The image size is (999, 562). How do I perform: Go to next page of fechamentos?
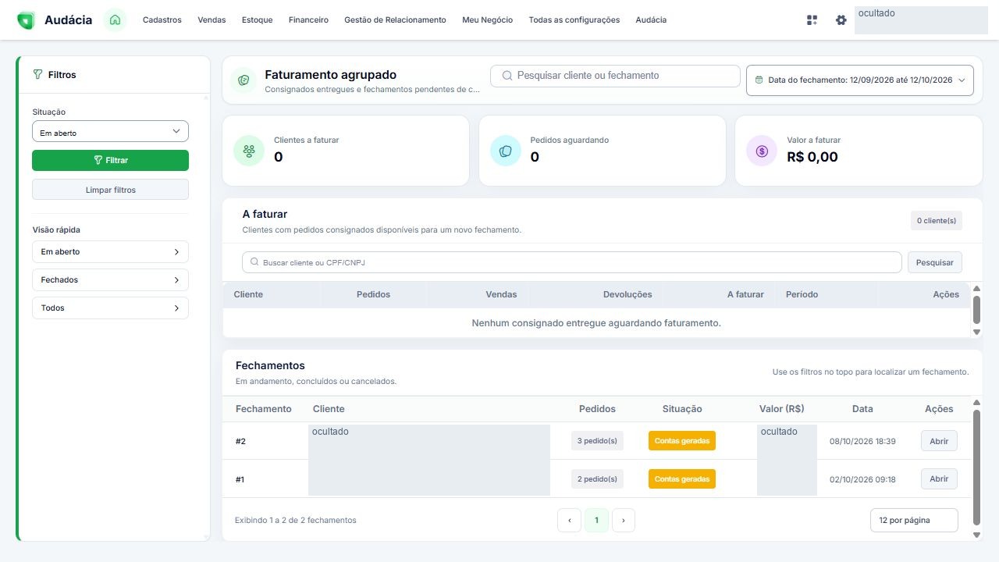click(624, 520)
